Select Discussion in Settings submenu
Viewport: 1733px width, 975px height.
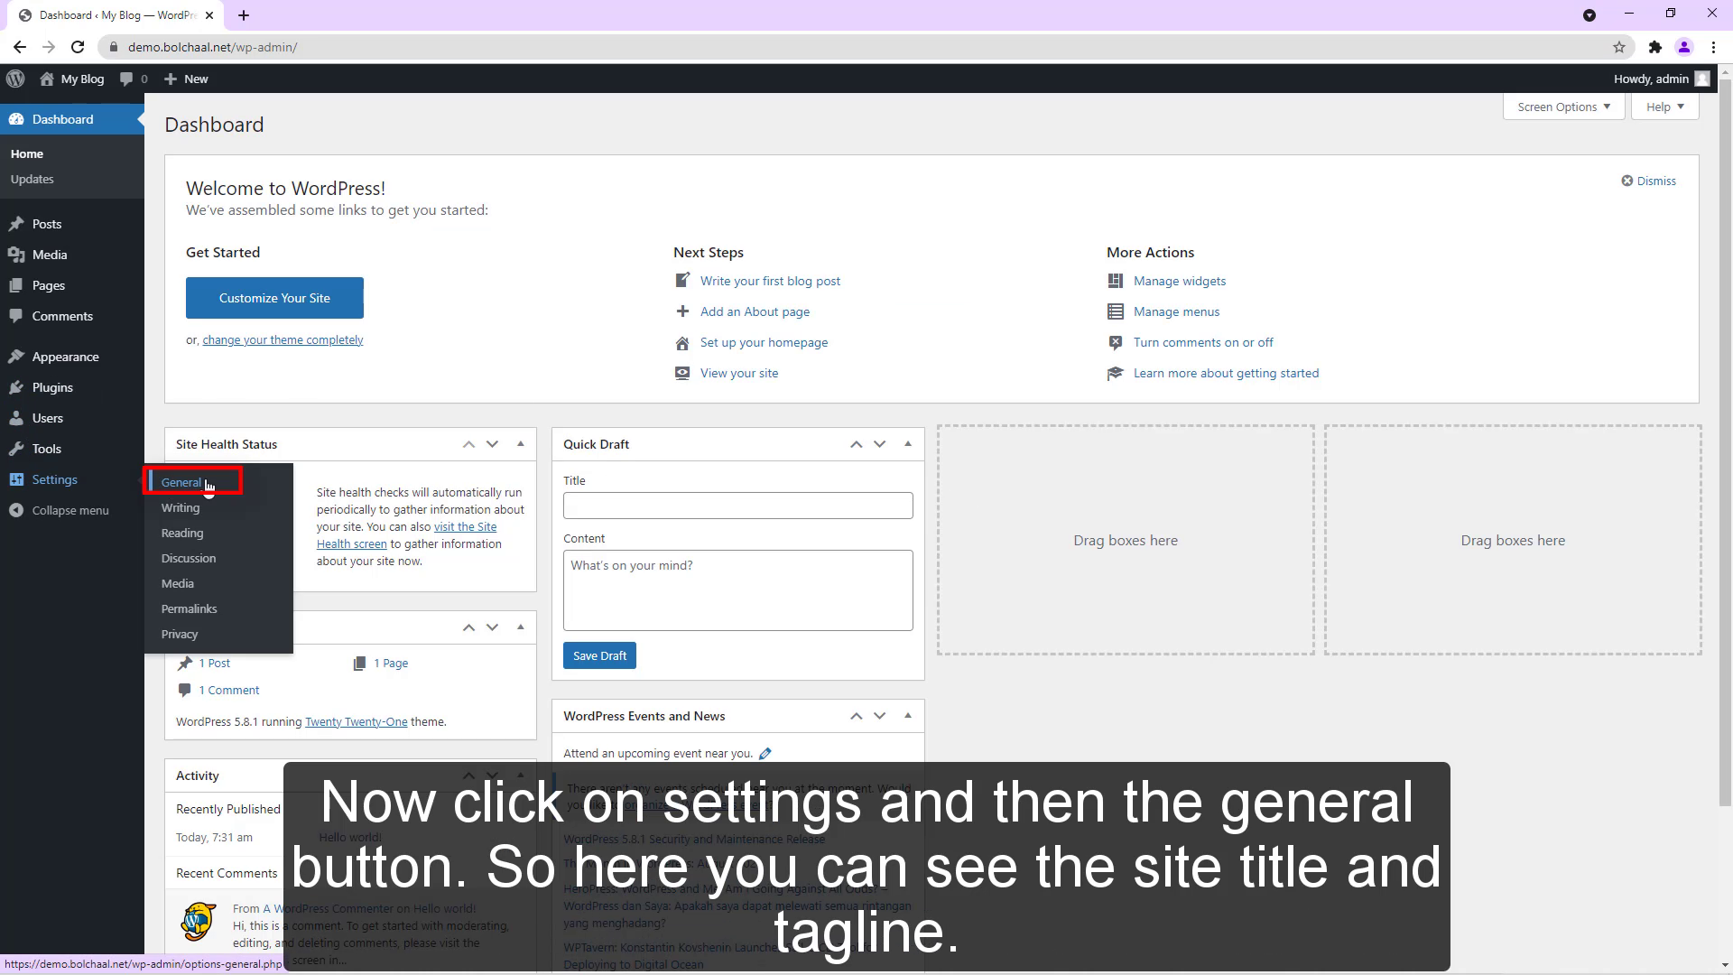(x=189, y=558)
